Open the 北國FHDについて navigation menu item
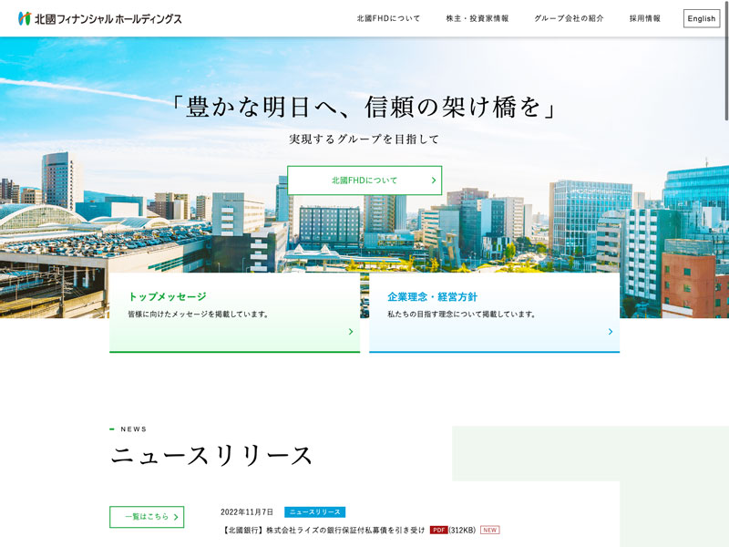The width and height of the screenshot is (729, 547). tap(388, 18)
